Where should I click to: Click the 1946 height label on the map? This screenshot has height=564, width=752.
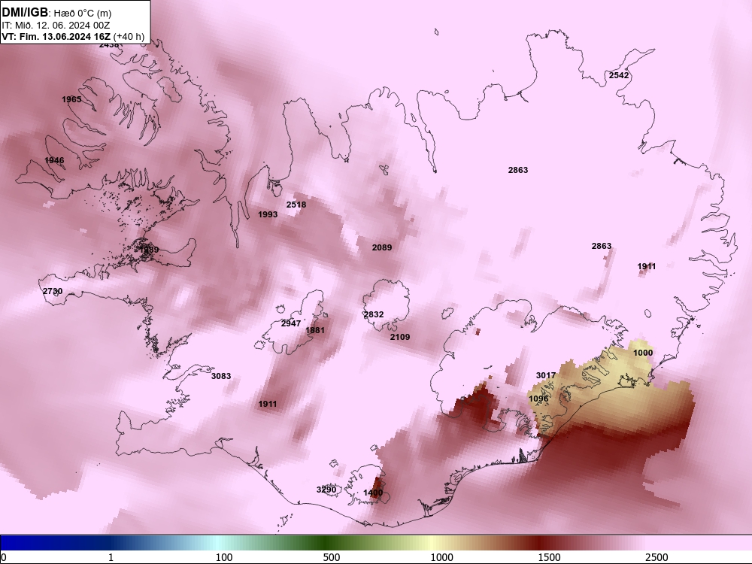click(54, 160)
